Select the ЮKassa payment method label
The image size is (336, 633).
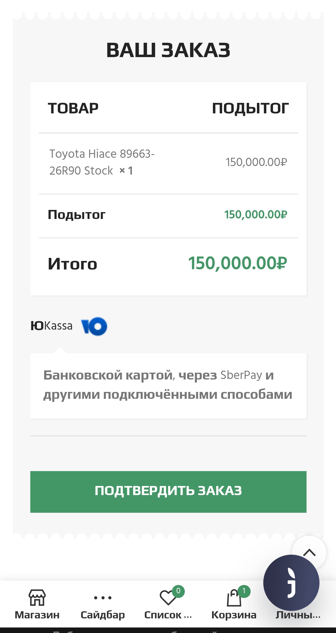click(x=52, y=326)
